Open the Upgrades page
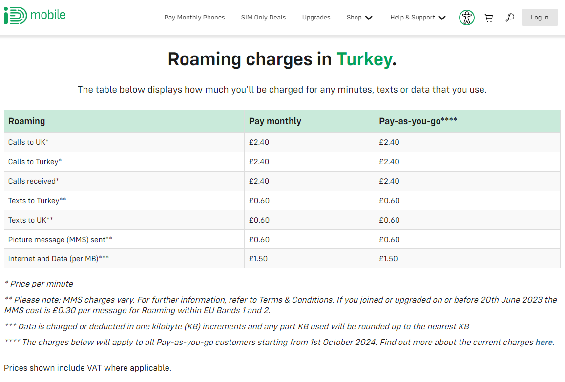The width and height of the screenshot is (565, 382). click(x=316, y=17)
